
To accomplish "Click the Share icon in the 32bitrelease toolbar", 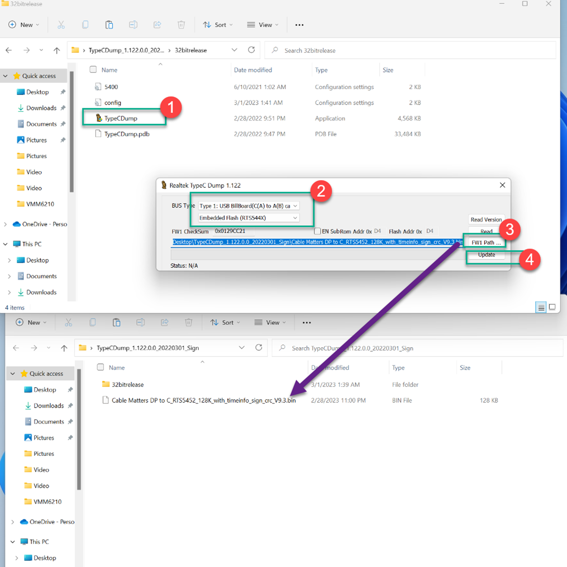I will (x=157, y=25).
